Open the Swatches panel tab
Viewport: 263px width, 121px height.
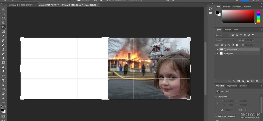227,6
